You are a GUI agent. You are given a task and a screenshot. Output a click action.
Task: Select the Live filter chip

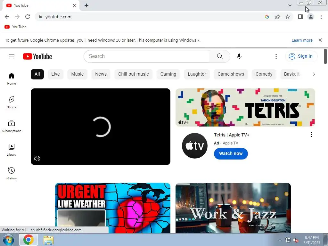pos(55,74)
